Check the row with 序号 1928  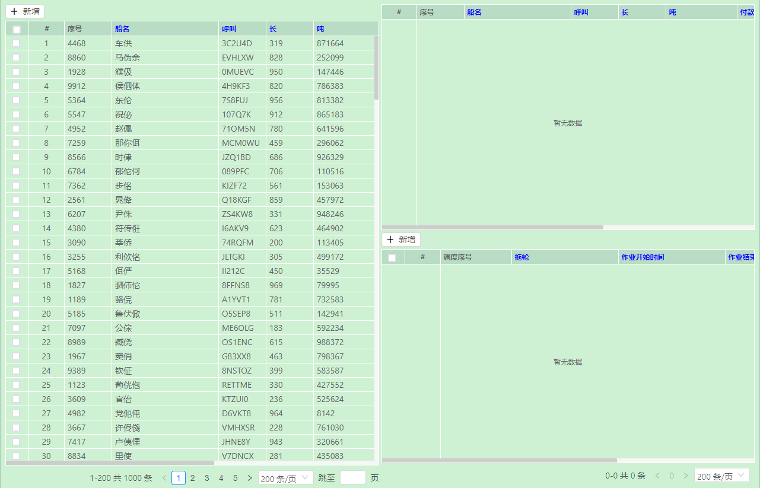pos(16,72)
